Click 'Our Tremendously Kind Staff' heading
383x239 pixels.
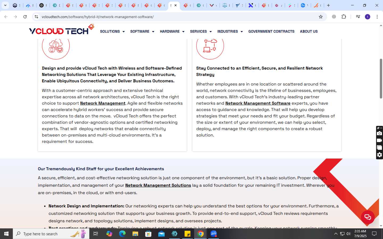click(x=101, y=169)
